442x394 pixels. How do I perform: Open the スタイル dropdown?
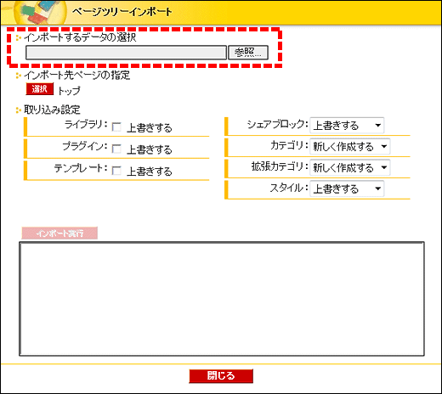pyautogui.click(x=347, y=189)
